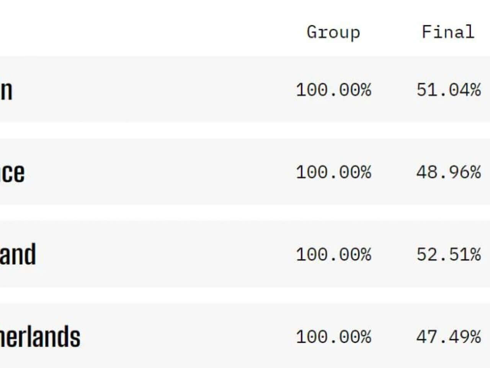Select the 48.96% Final value
Screen dimensions: 490x368
[x=449, y=172]
